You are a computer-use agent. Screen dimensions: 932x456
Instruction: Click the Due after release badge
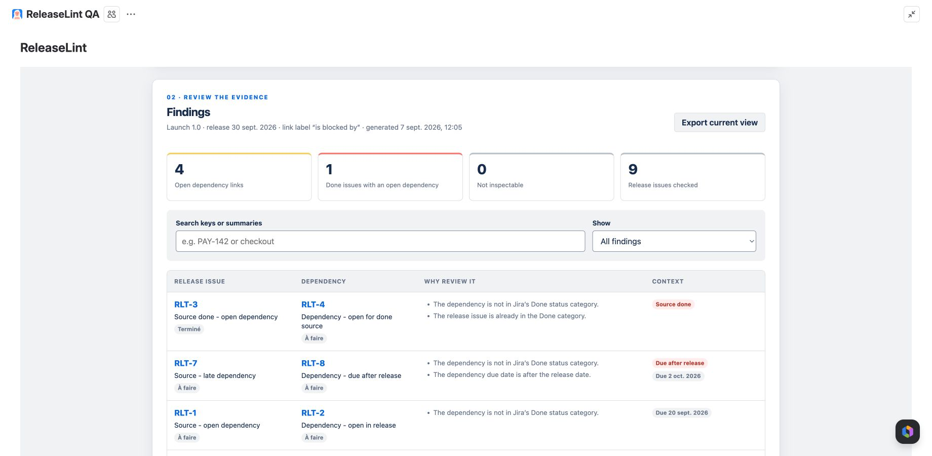click(680, 363)
